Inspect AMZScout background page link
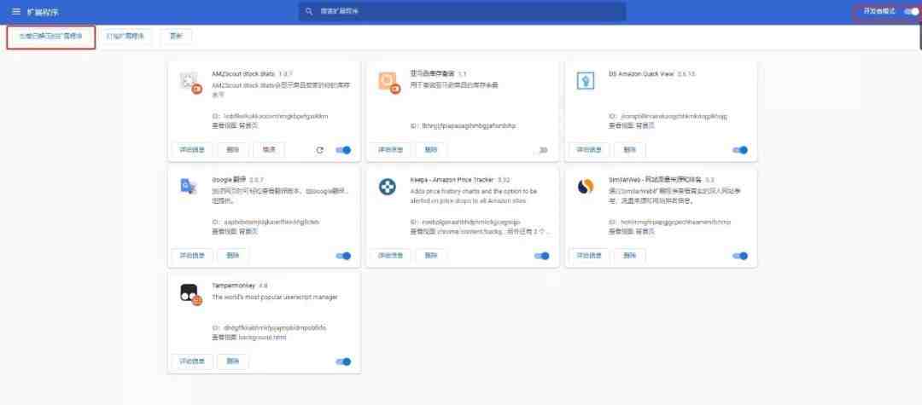The width and height of the screenshot is (922, 405). pyautogui.click(x=250, y=125)
